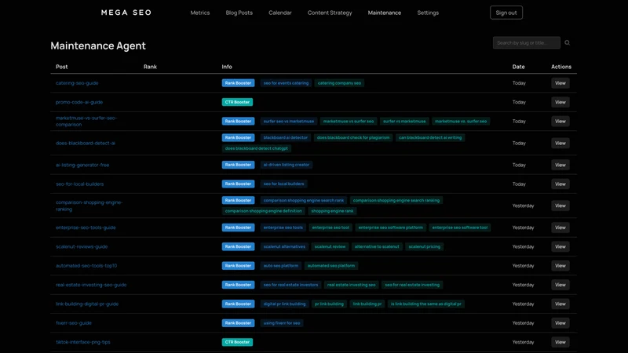Click View for automated-seo-tools-top10 row
This screenshot has width=628, height=353.
[x=560, y=266]
